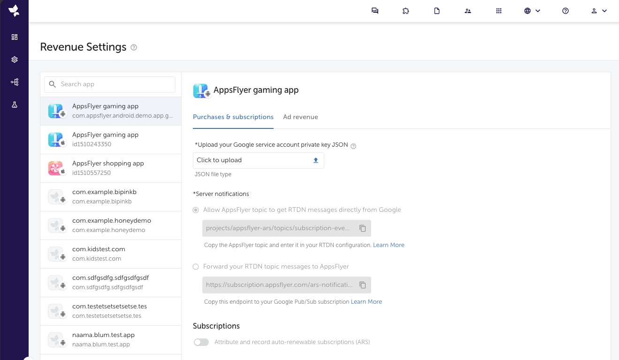
Task: Select com.example.honeydemo in app list
Action: (x=111, y=225)
